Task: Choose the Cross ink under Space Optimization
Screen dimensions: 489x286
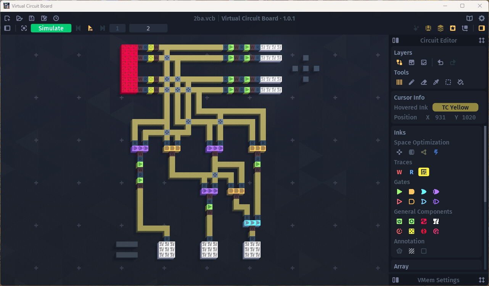Action: 399,152
